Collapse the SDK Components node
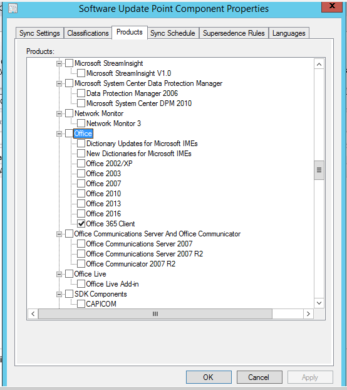347x390 pixels. click(x=59, y=294)
